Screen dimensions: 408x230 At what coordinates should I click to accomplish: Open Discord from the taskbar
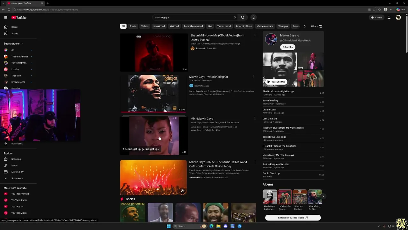coord(225,226)
